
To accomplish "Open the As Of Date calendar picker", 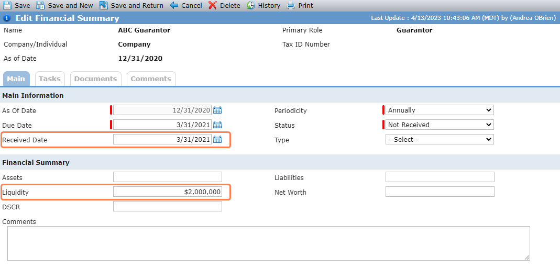I will coord(217,110).
